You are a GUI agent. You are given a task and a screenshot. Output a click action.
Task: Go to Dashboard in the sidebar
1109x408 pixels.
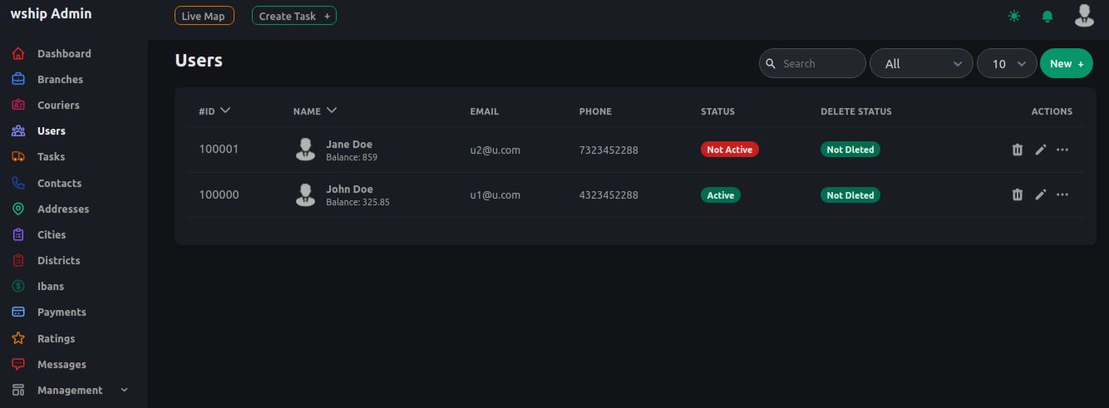(x=64, y=54)
